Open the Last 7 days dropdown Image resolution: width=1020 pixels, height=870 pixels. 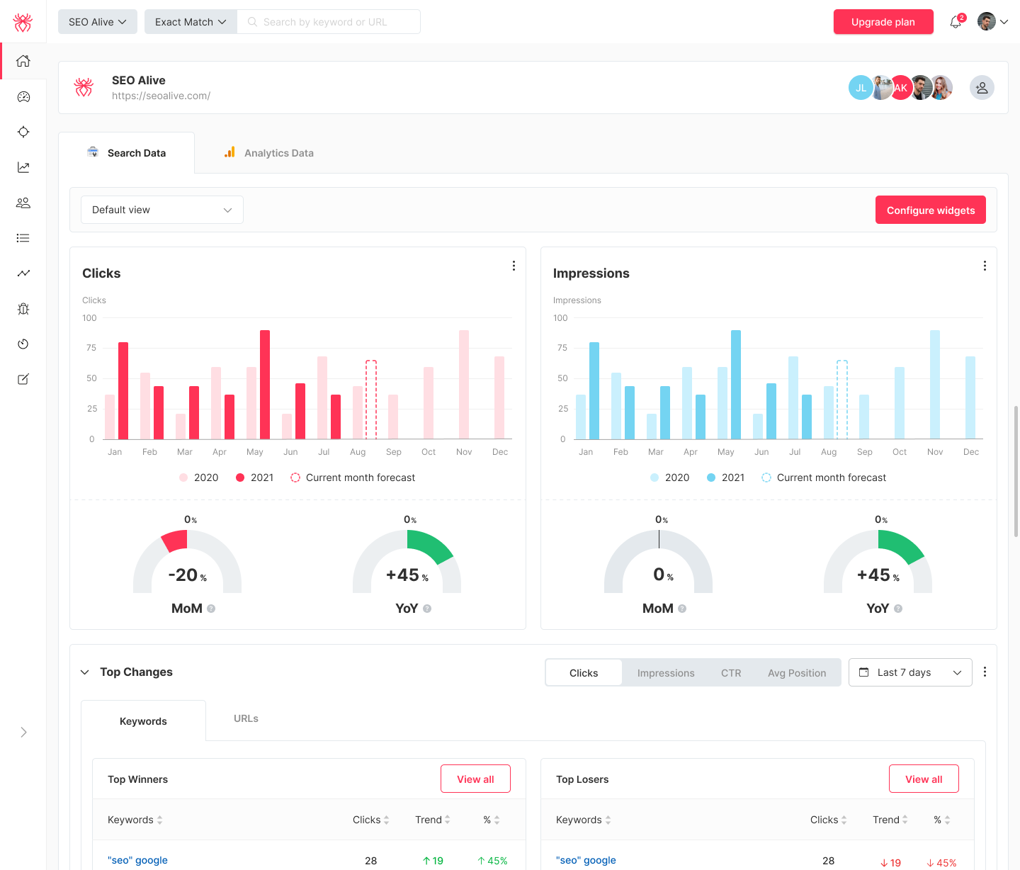pyautogui.click(x=910, y=672)
